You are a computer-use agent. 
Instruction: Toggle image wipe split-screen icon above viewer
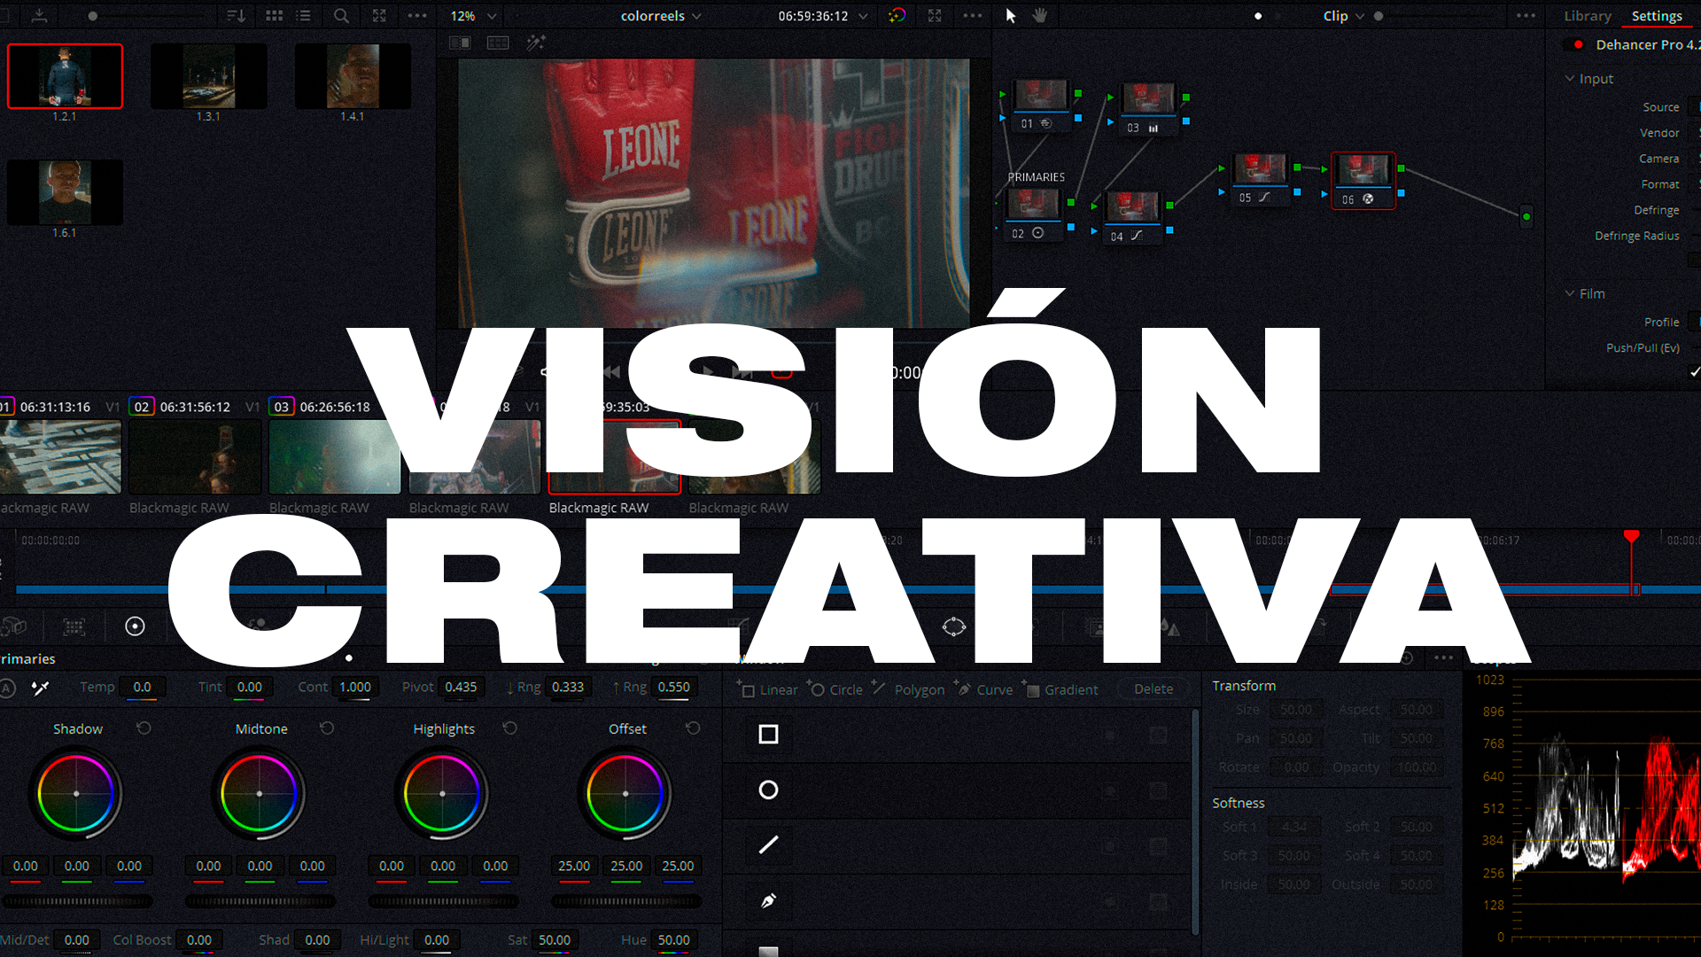(x=460, y=43)
